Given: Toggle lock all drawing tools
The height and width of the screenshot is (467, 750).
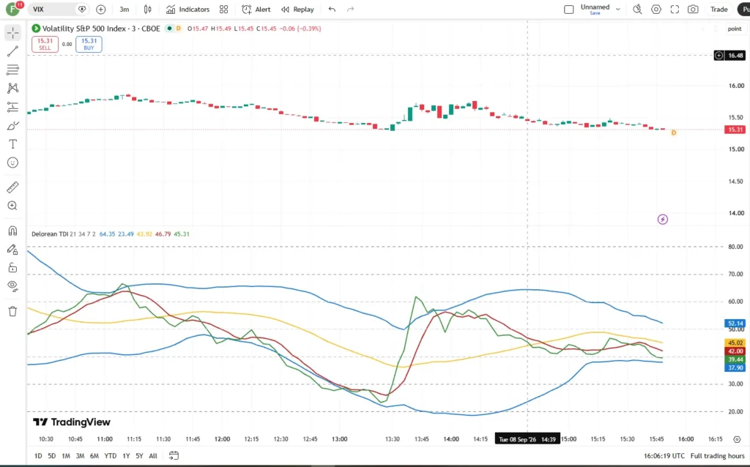Looking at the screenshot, I should tap(13, 268).
